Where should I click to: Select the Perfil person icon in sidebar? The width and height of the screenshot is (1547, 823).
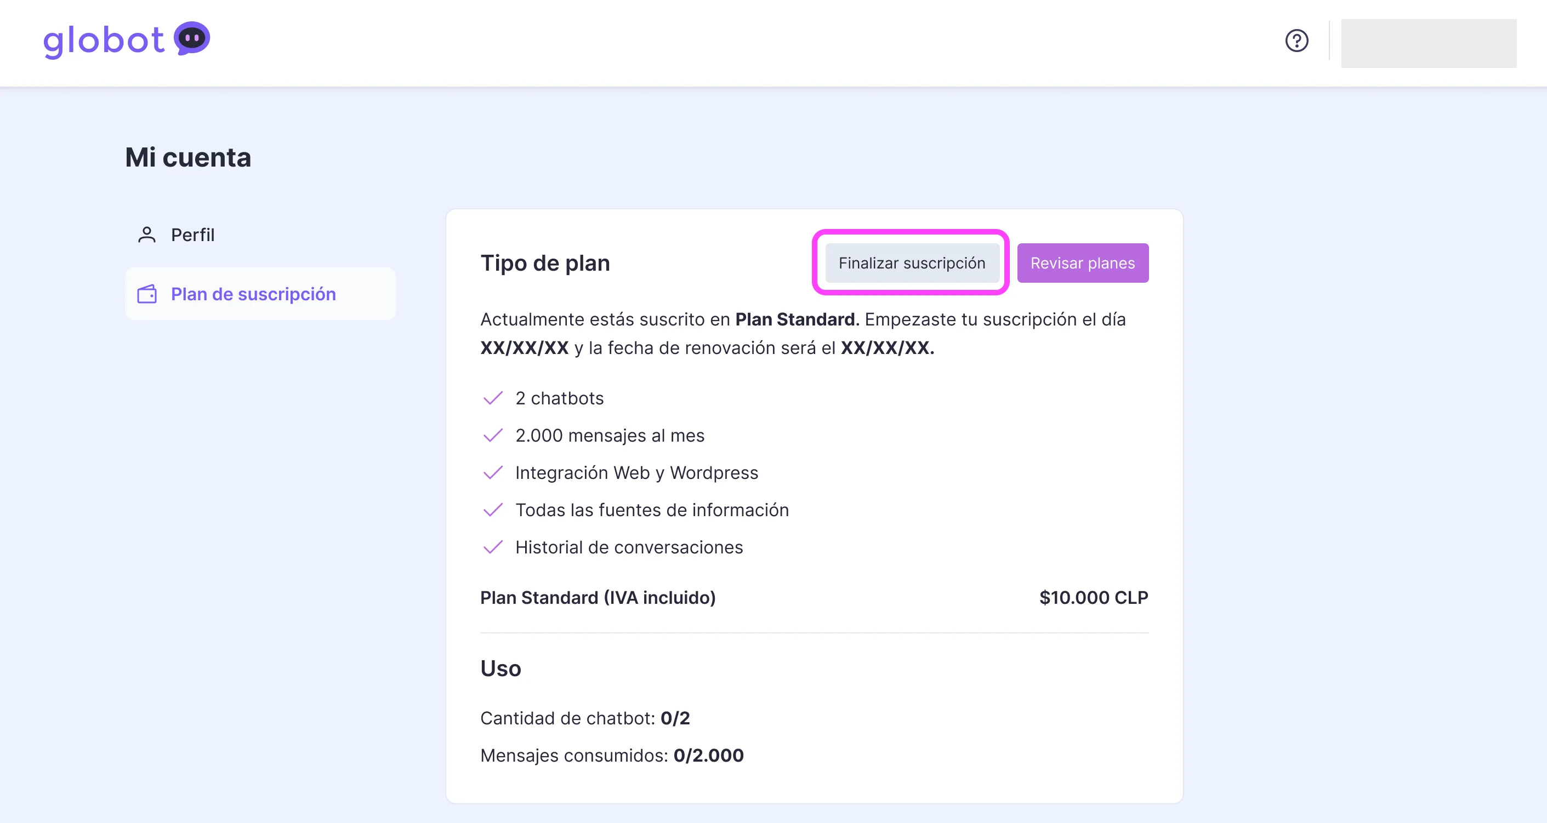pyautogui.click(x=146, y=234)
